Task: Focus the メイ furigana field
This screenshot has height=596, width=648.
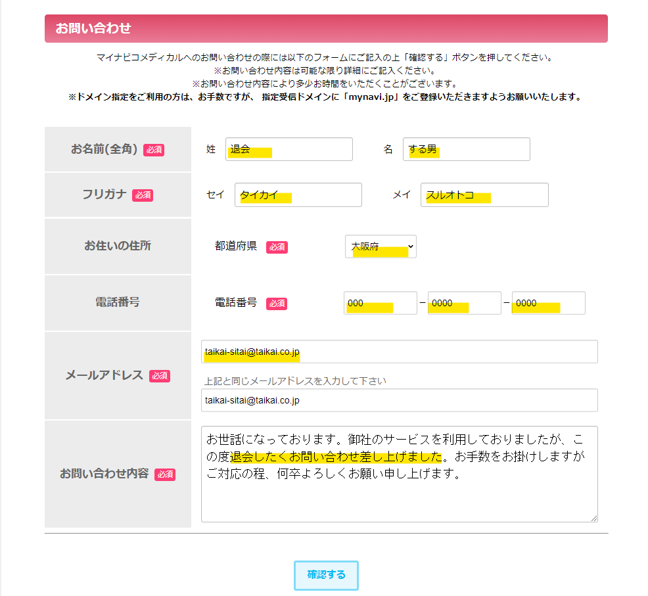Action: (x=484, y=195)
